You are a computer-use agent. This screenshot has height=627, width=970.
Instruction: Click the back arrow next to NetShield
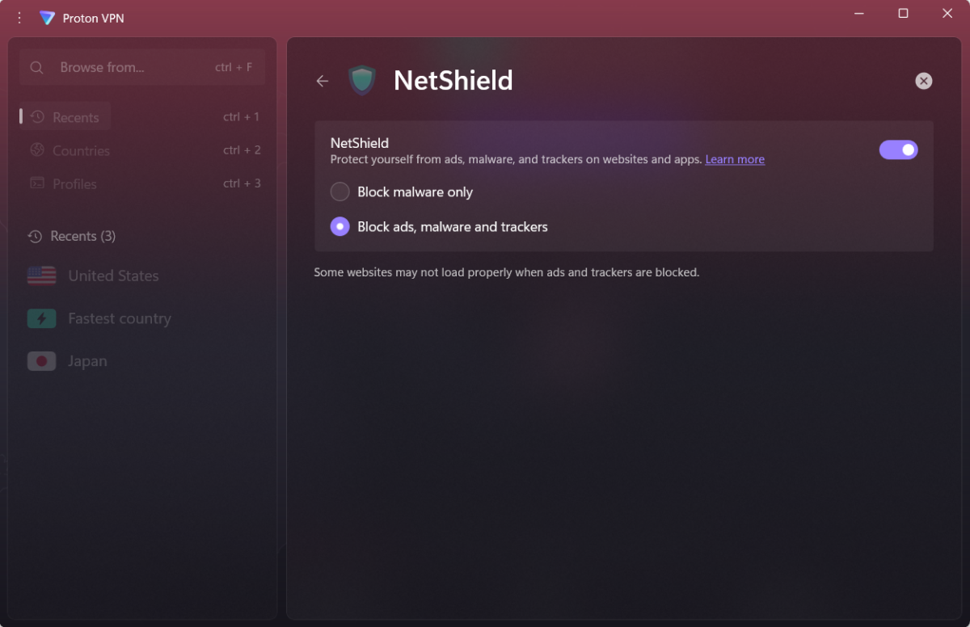coord(323,81)
